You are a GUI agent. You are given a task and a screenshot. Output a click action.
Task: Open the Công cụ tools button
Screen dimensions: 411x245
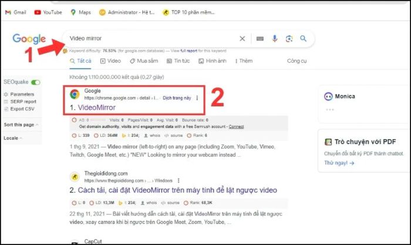pos(297,61)
